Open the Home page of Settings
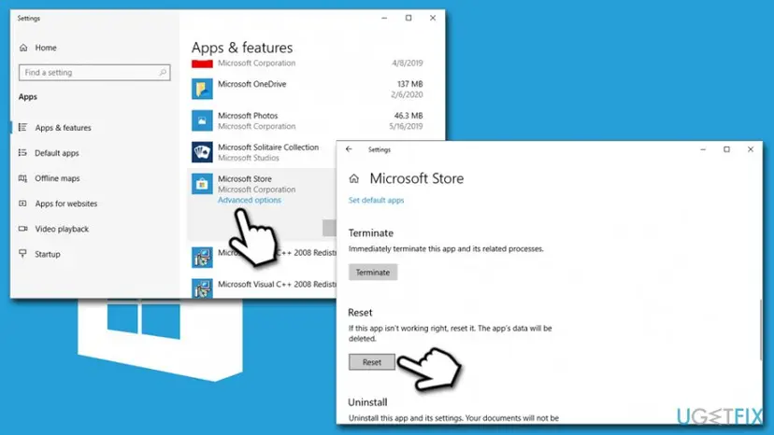 [x=46, y=48]
